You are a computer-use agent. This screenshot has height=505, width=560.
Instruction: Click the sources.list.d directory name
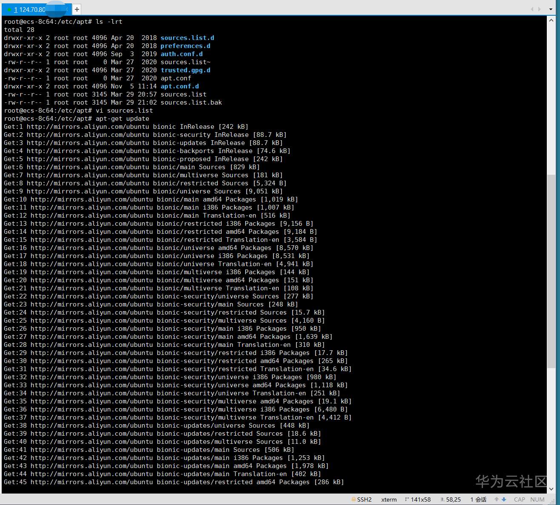coord(188,38)
